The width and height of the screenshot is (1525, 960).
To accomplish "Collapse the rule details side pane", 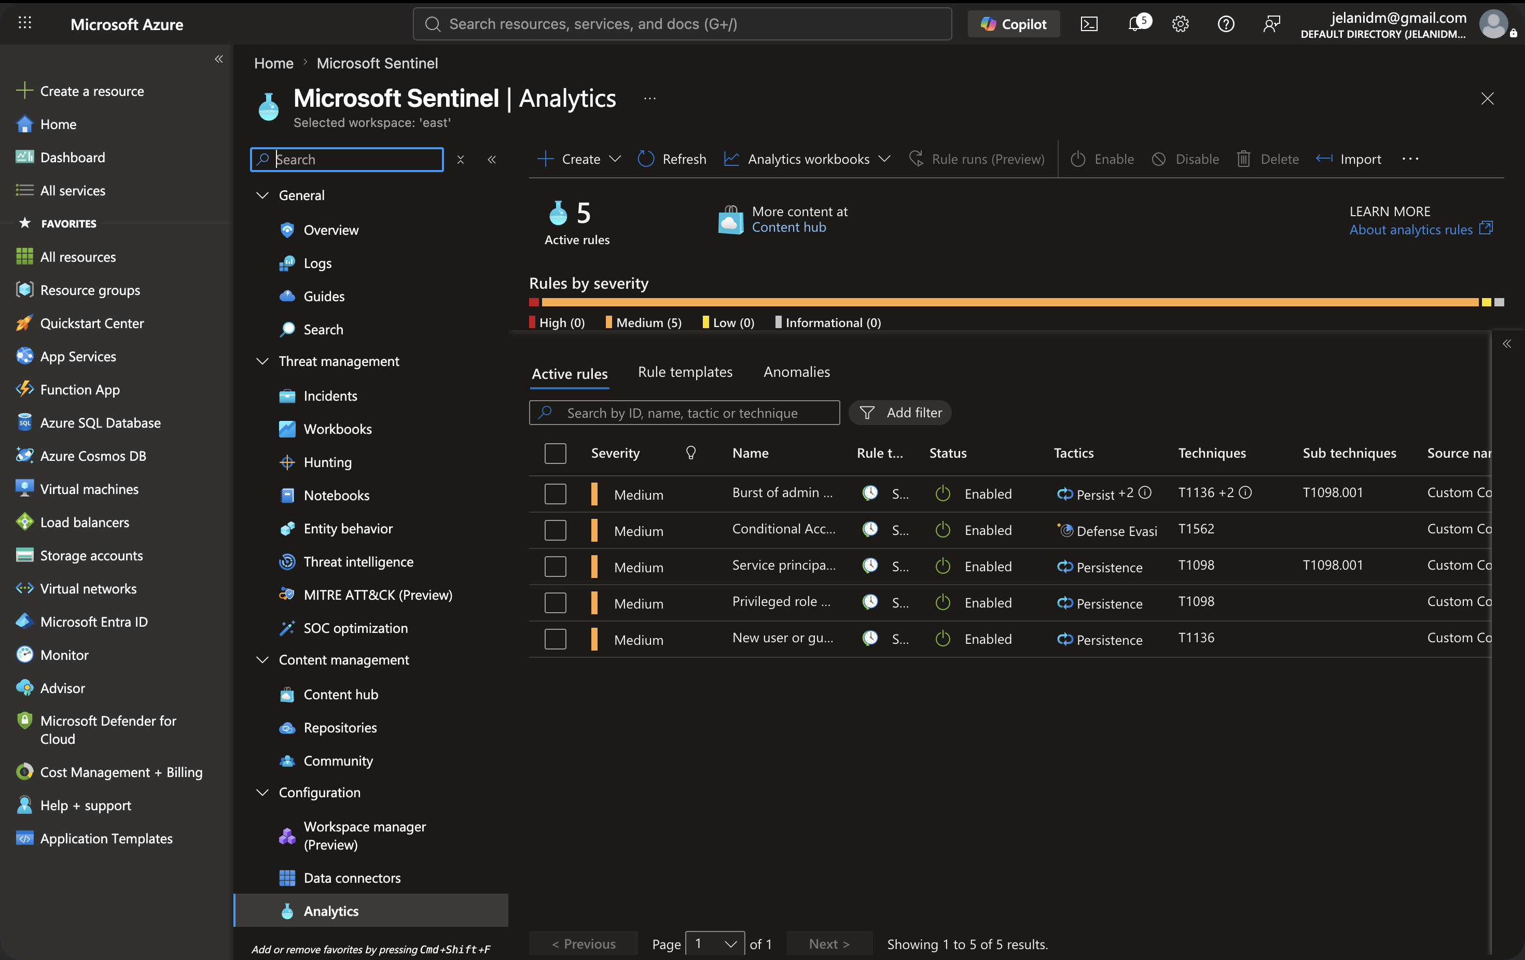I will click(1507, 344).
